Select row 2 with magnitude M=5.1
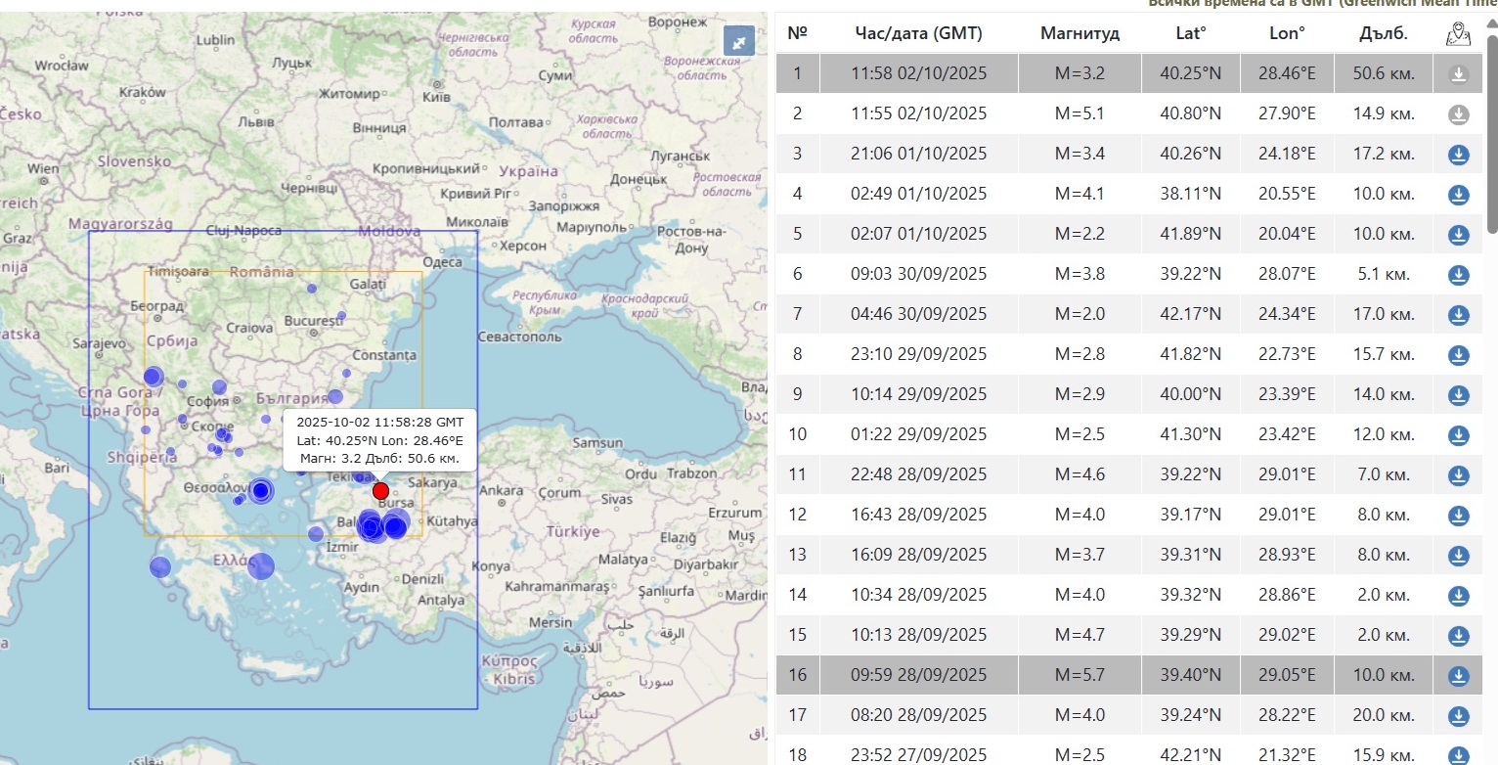The width and height of the screenshot is (1498, 765). click(x=1079, y=113)
